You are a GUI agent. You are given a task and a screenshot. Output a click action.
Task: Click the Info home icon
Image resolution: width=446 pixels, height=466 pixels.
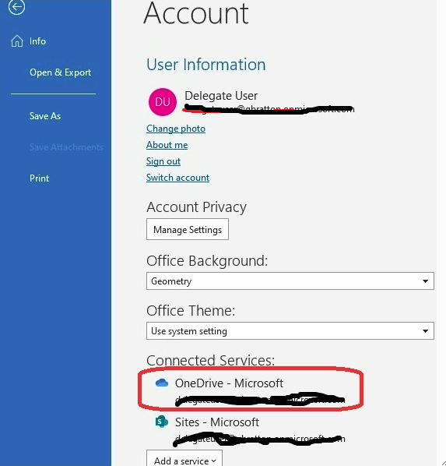17,41
